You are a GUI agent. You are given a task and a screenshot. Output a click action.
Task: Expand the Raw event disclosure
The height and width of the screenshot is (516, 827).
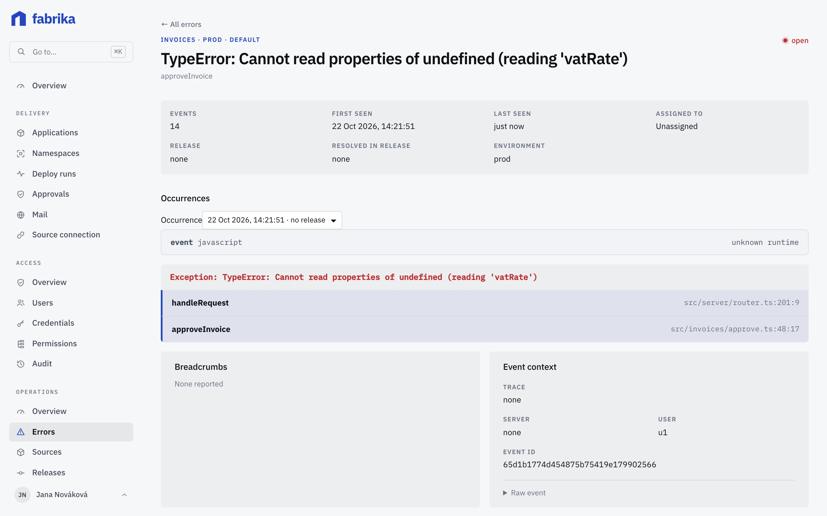click(524, 493)
